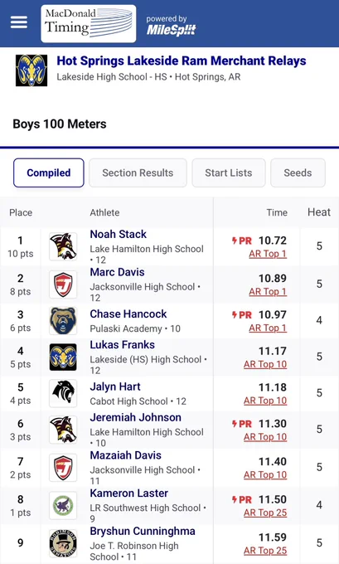Open Noah Stack's athlete profile
The width and height of the screenshot is (339, 564).
click(x=119, y=234)
